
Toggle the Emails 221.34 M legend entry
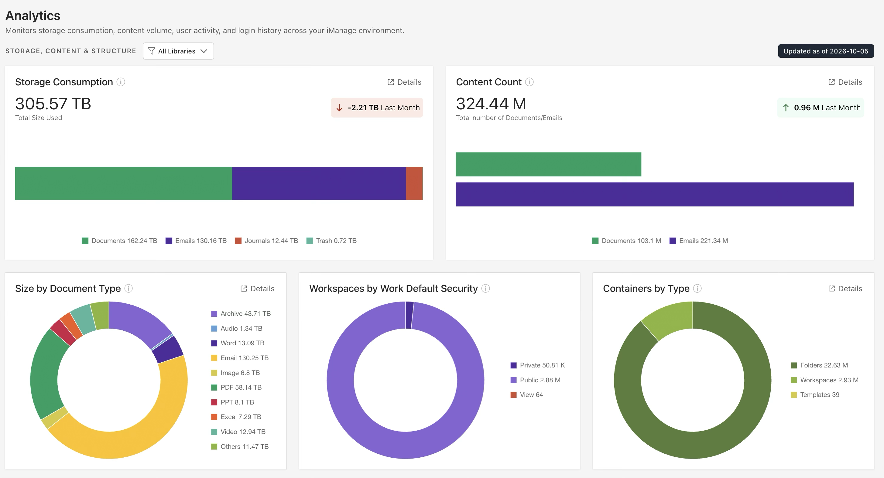pyautogui.click(x=698, y=241)
